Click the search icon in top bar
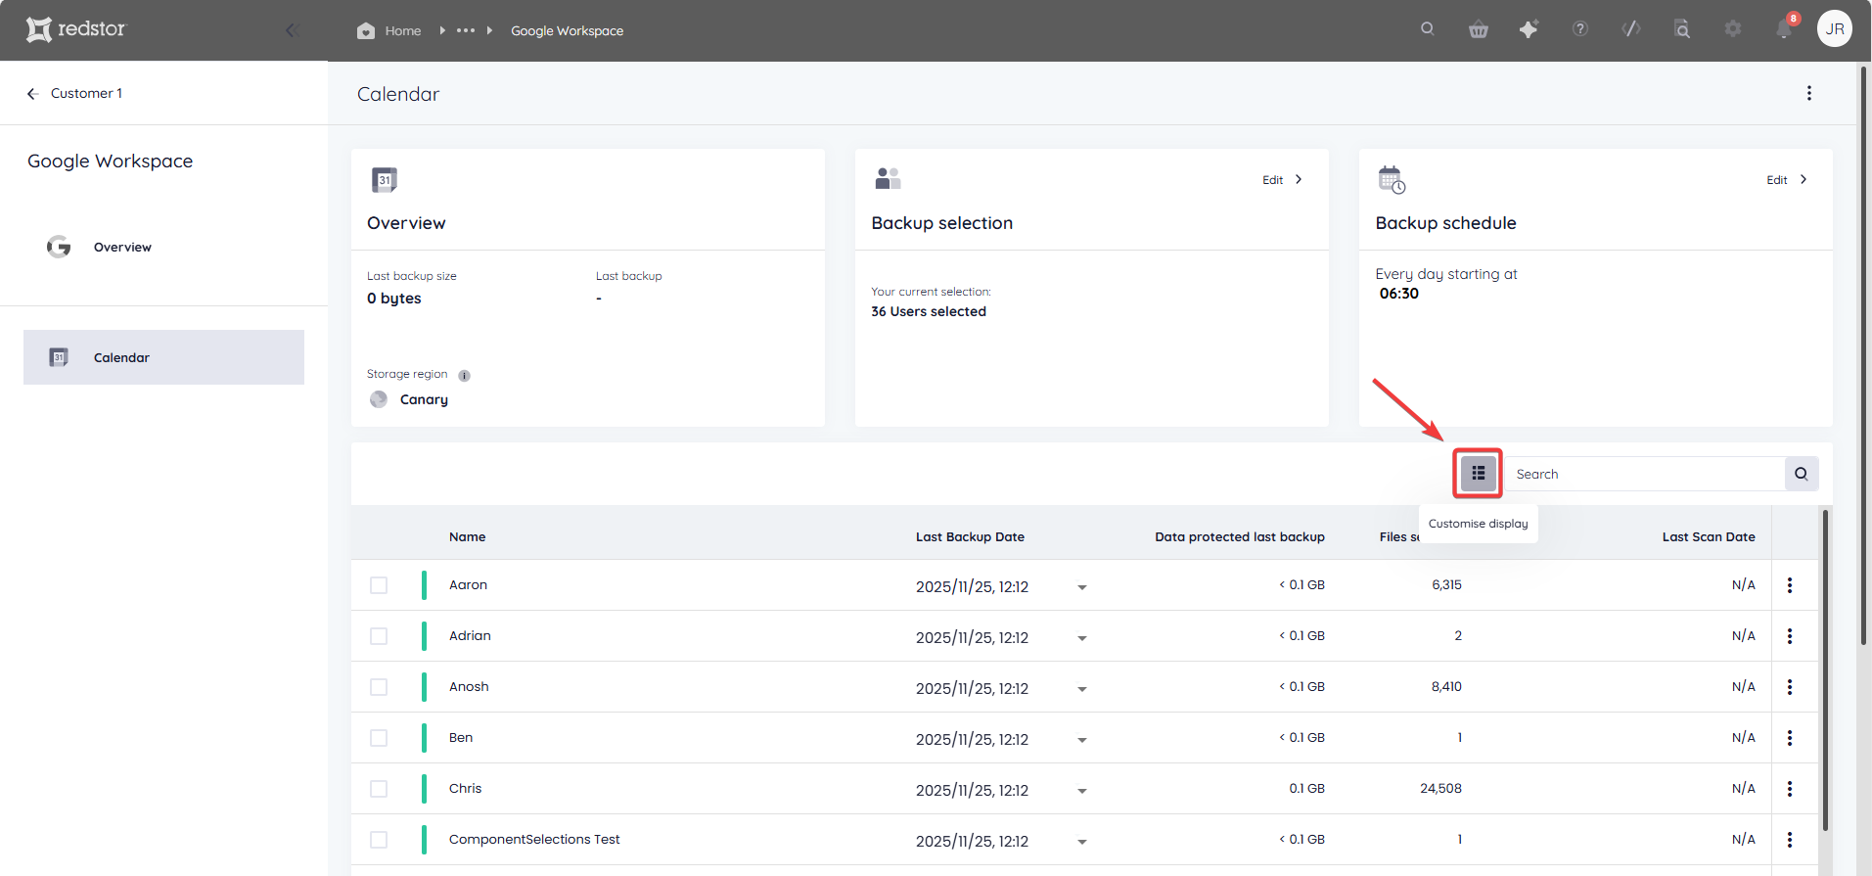Image resolution: width=1872 pixels, height=876 pixels. click(x=1428, y=29)
